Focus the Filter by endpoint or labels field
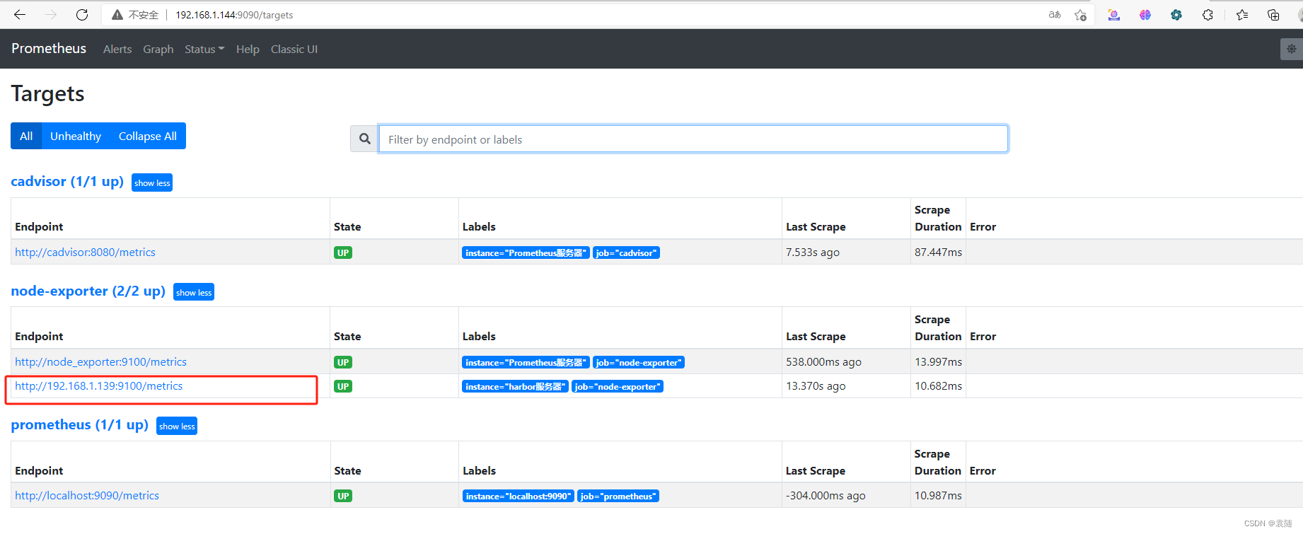The height and width of the screenshot is (534, 1303). click(693, 139)
